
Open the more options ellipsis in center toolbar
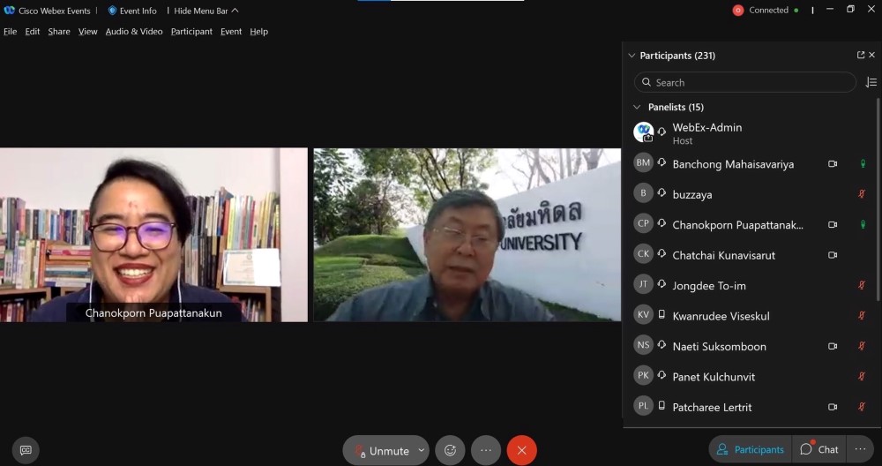486,450
